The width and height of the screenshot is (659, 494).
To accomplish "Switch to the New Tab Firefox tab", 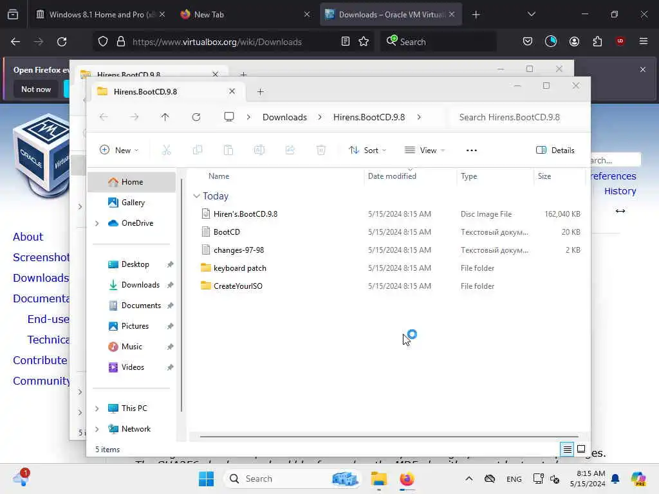I will [245, 15].
